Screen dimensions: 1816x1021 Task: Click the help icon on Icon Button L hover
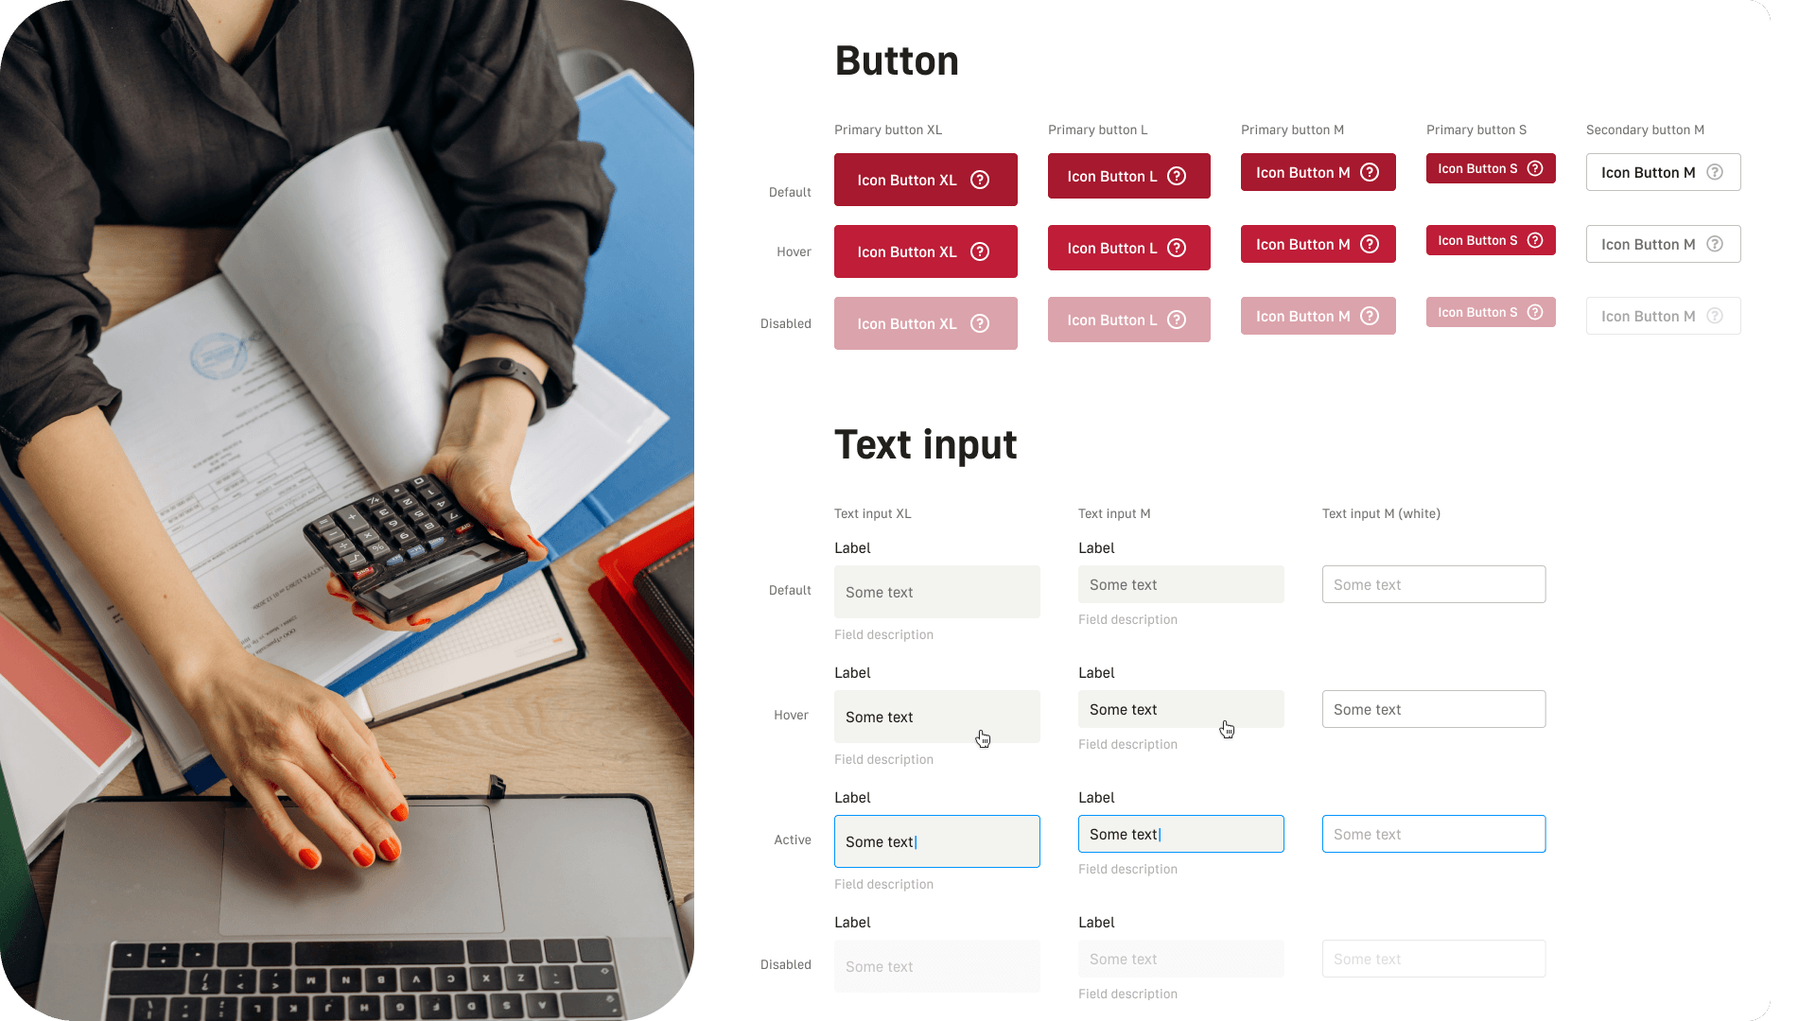tap(1177, 248)
